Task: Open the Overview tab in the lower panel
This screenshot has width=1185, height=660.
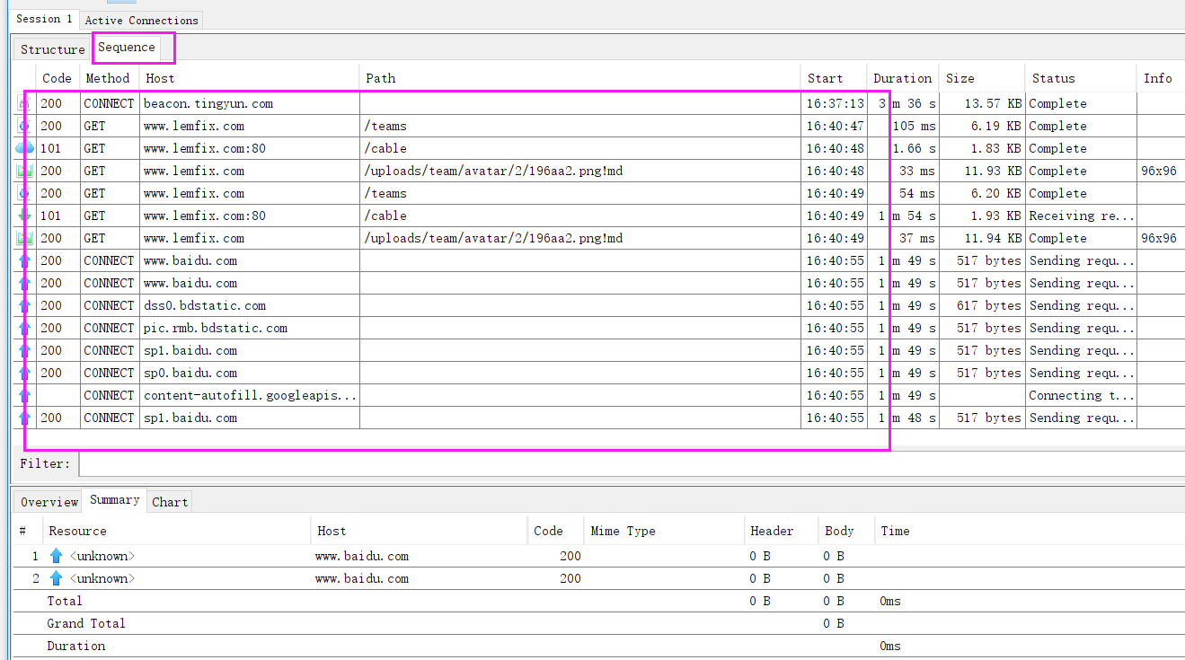Action: [x=49, y=502]
